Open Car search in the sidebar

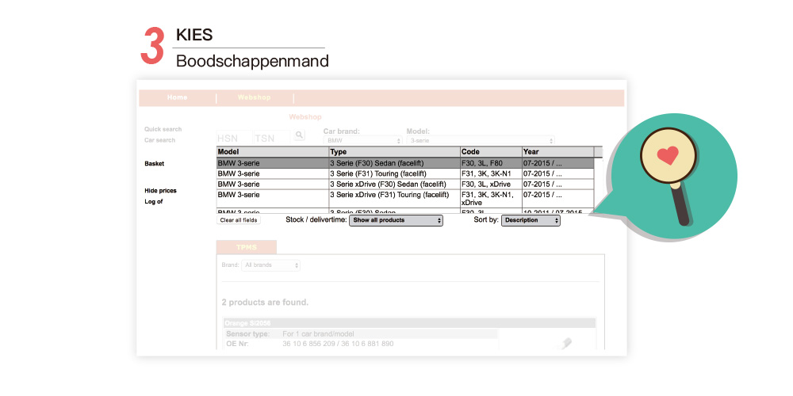click(160, 140)
